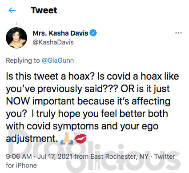This screenshot has height=173, width=189.
Task: Click the thread connector line above avatar
Action: [x=16, y=24]
